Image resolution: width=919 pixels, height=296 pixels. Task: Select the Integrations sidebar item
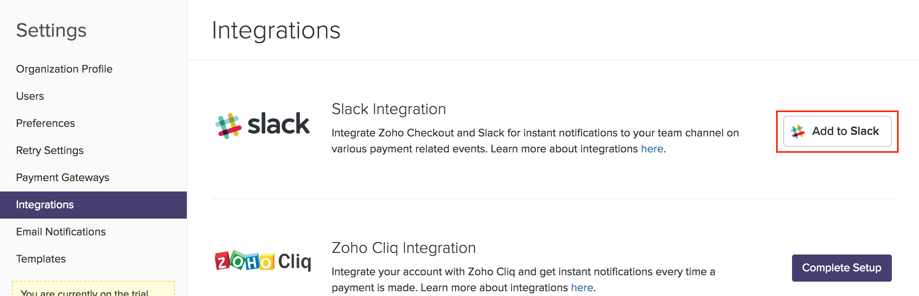pyautogui.click(x=45, y=205)
